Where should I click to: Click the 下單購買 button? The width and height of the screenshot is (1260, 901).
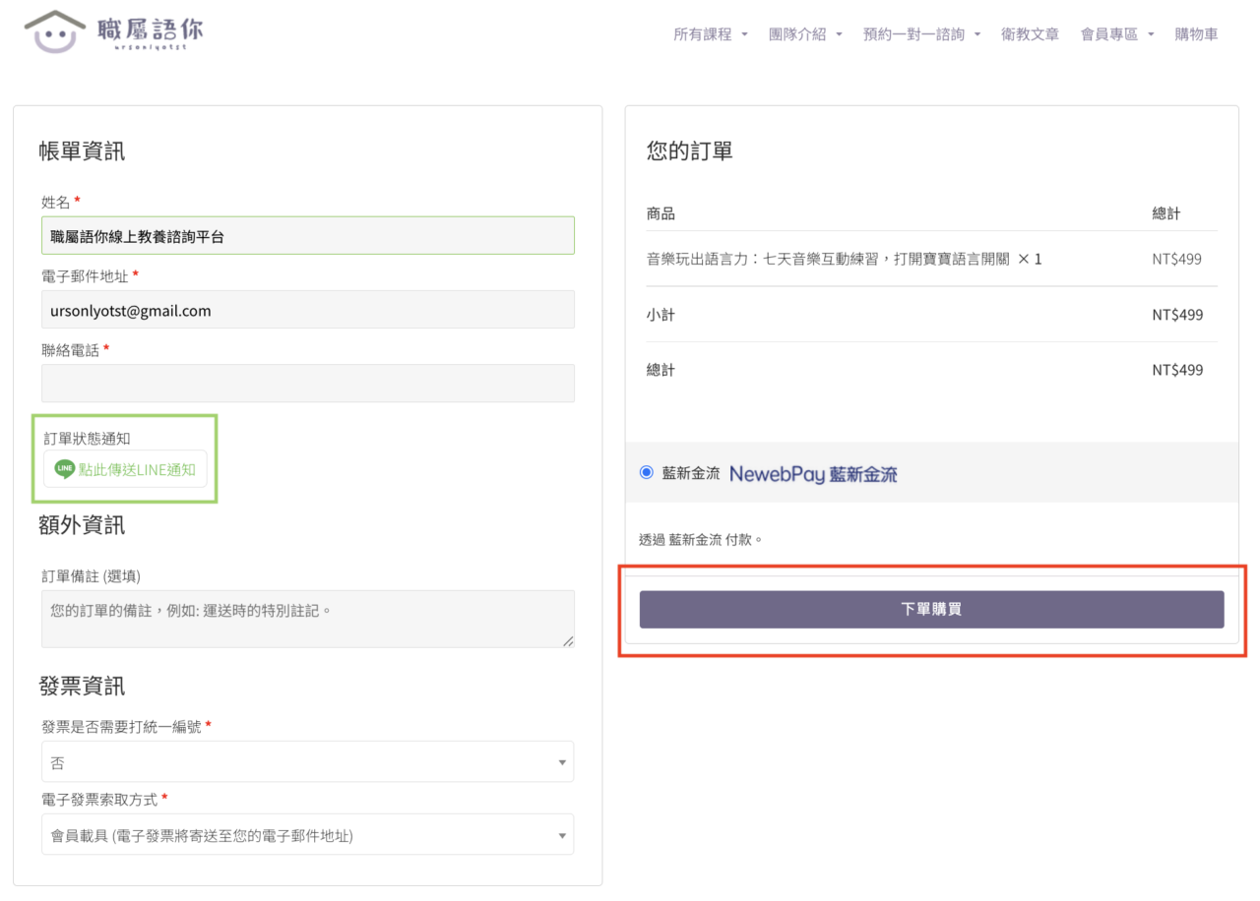[931, 609]
